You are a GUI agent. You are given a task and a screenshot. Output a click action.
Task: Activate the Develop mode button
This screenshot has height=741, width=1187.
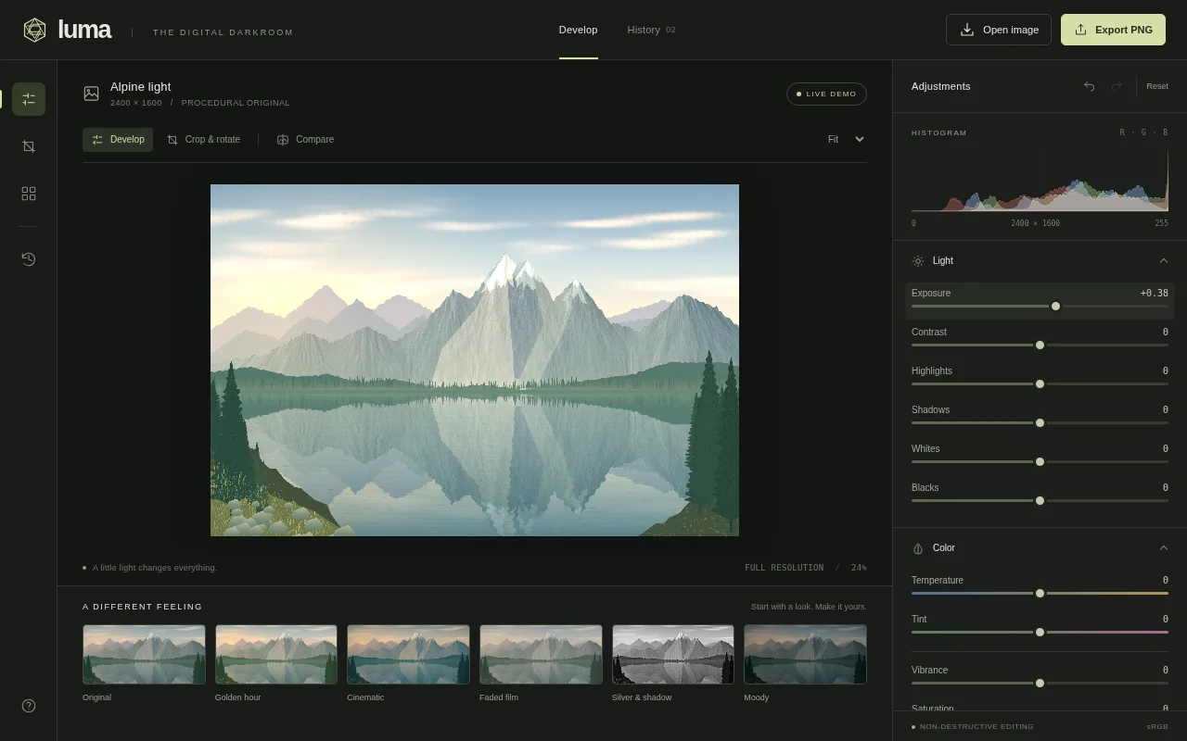(x=118, y=140)
